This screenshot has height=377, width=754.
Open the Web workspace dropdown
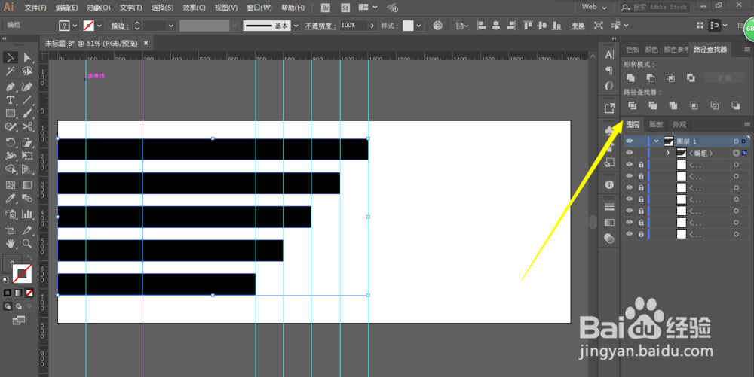pos(595,7)
